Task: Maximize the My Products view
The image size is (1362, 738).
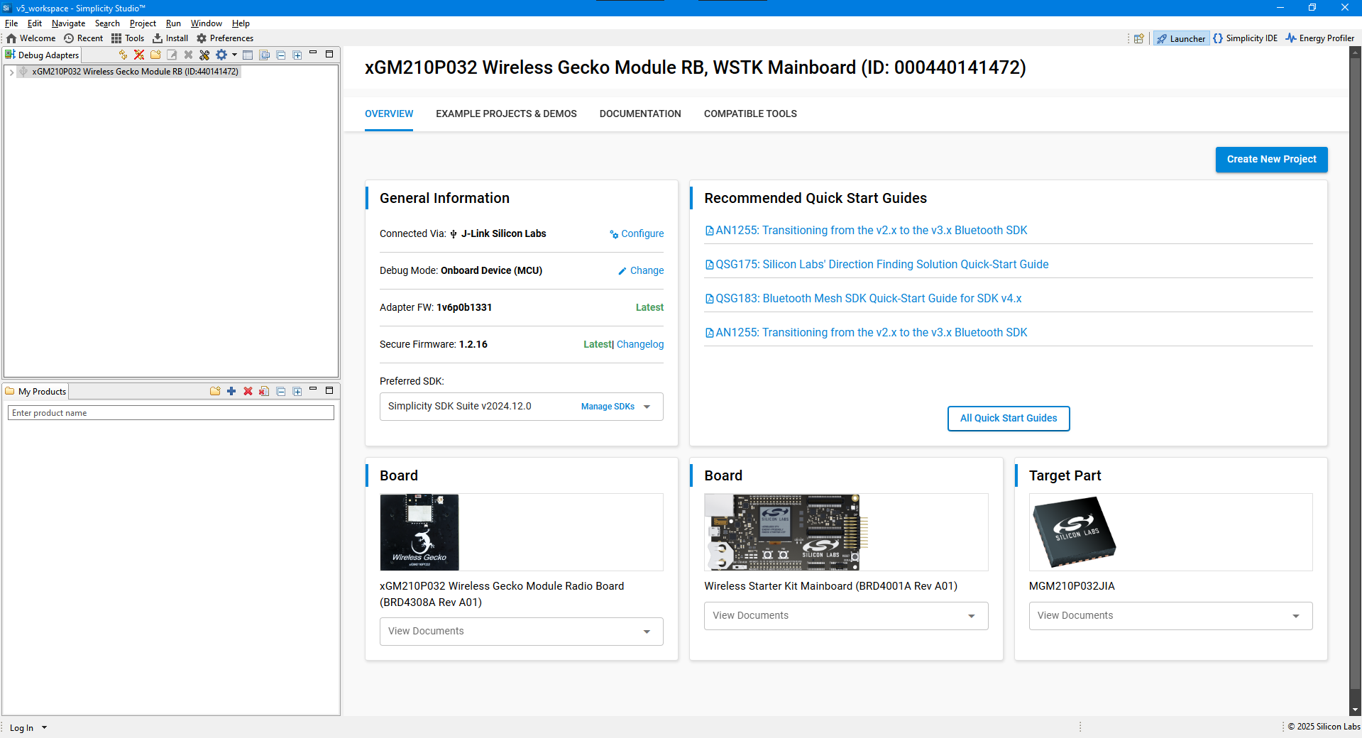Action: pyautogui.click(x=329, y=390)
